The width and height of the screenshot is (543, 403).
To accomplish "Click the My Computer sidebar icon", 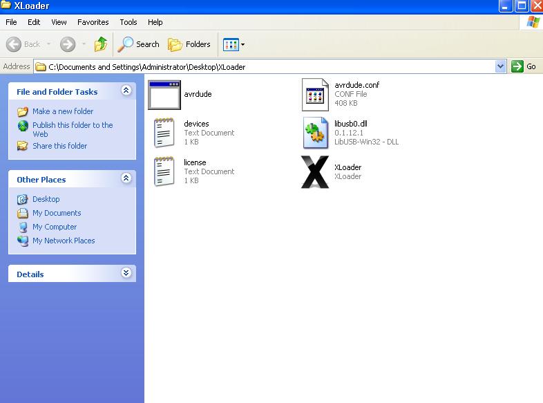I will click(23, 227).
